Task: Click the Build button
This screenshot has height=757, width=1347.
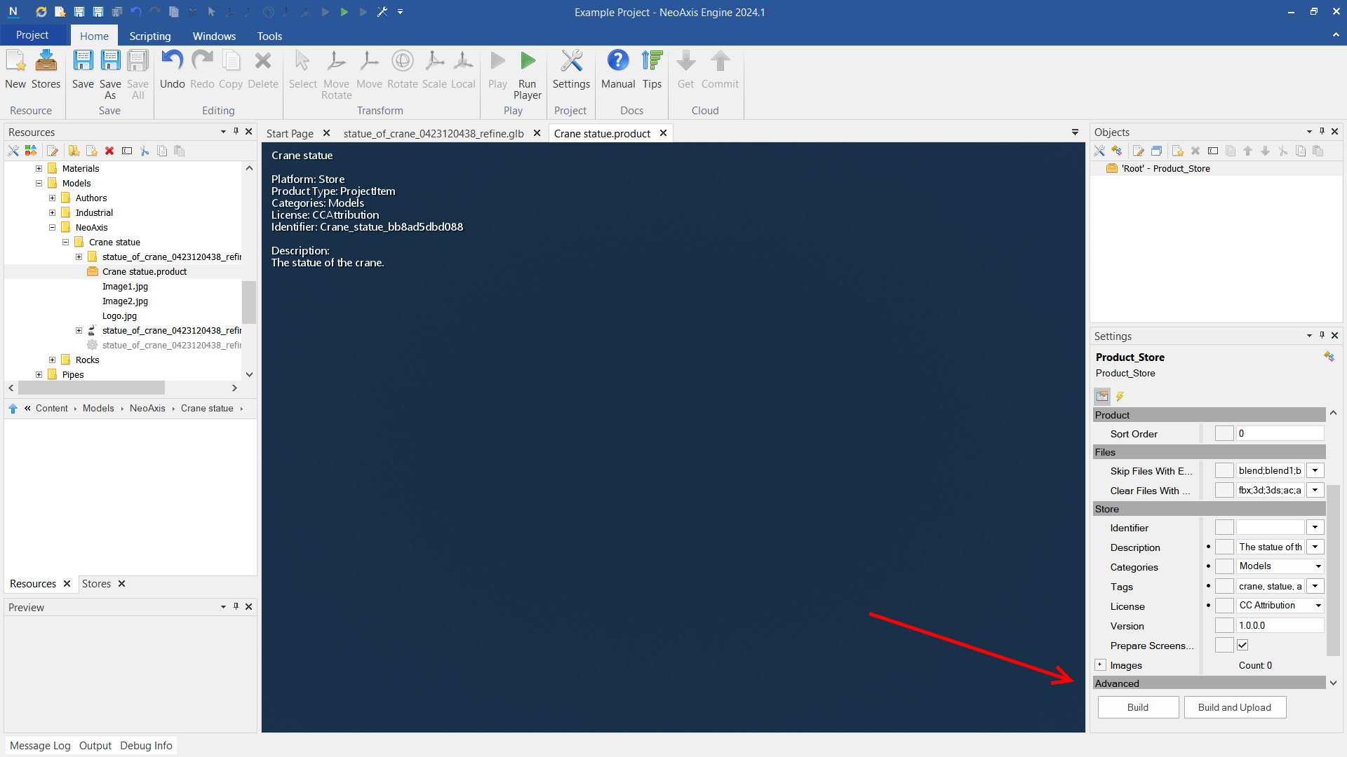Action: click(x=1137, y=707)
